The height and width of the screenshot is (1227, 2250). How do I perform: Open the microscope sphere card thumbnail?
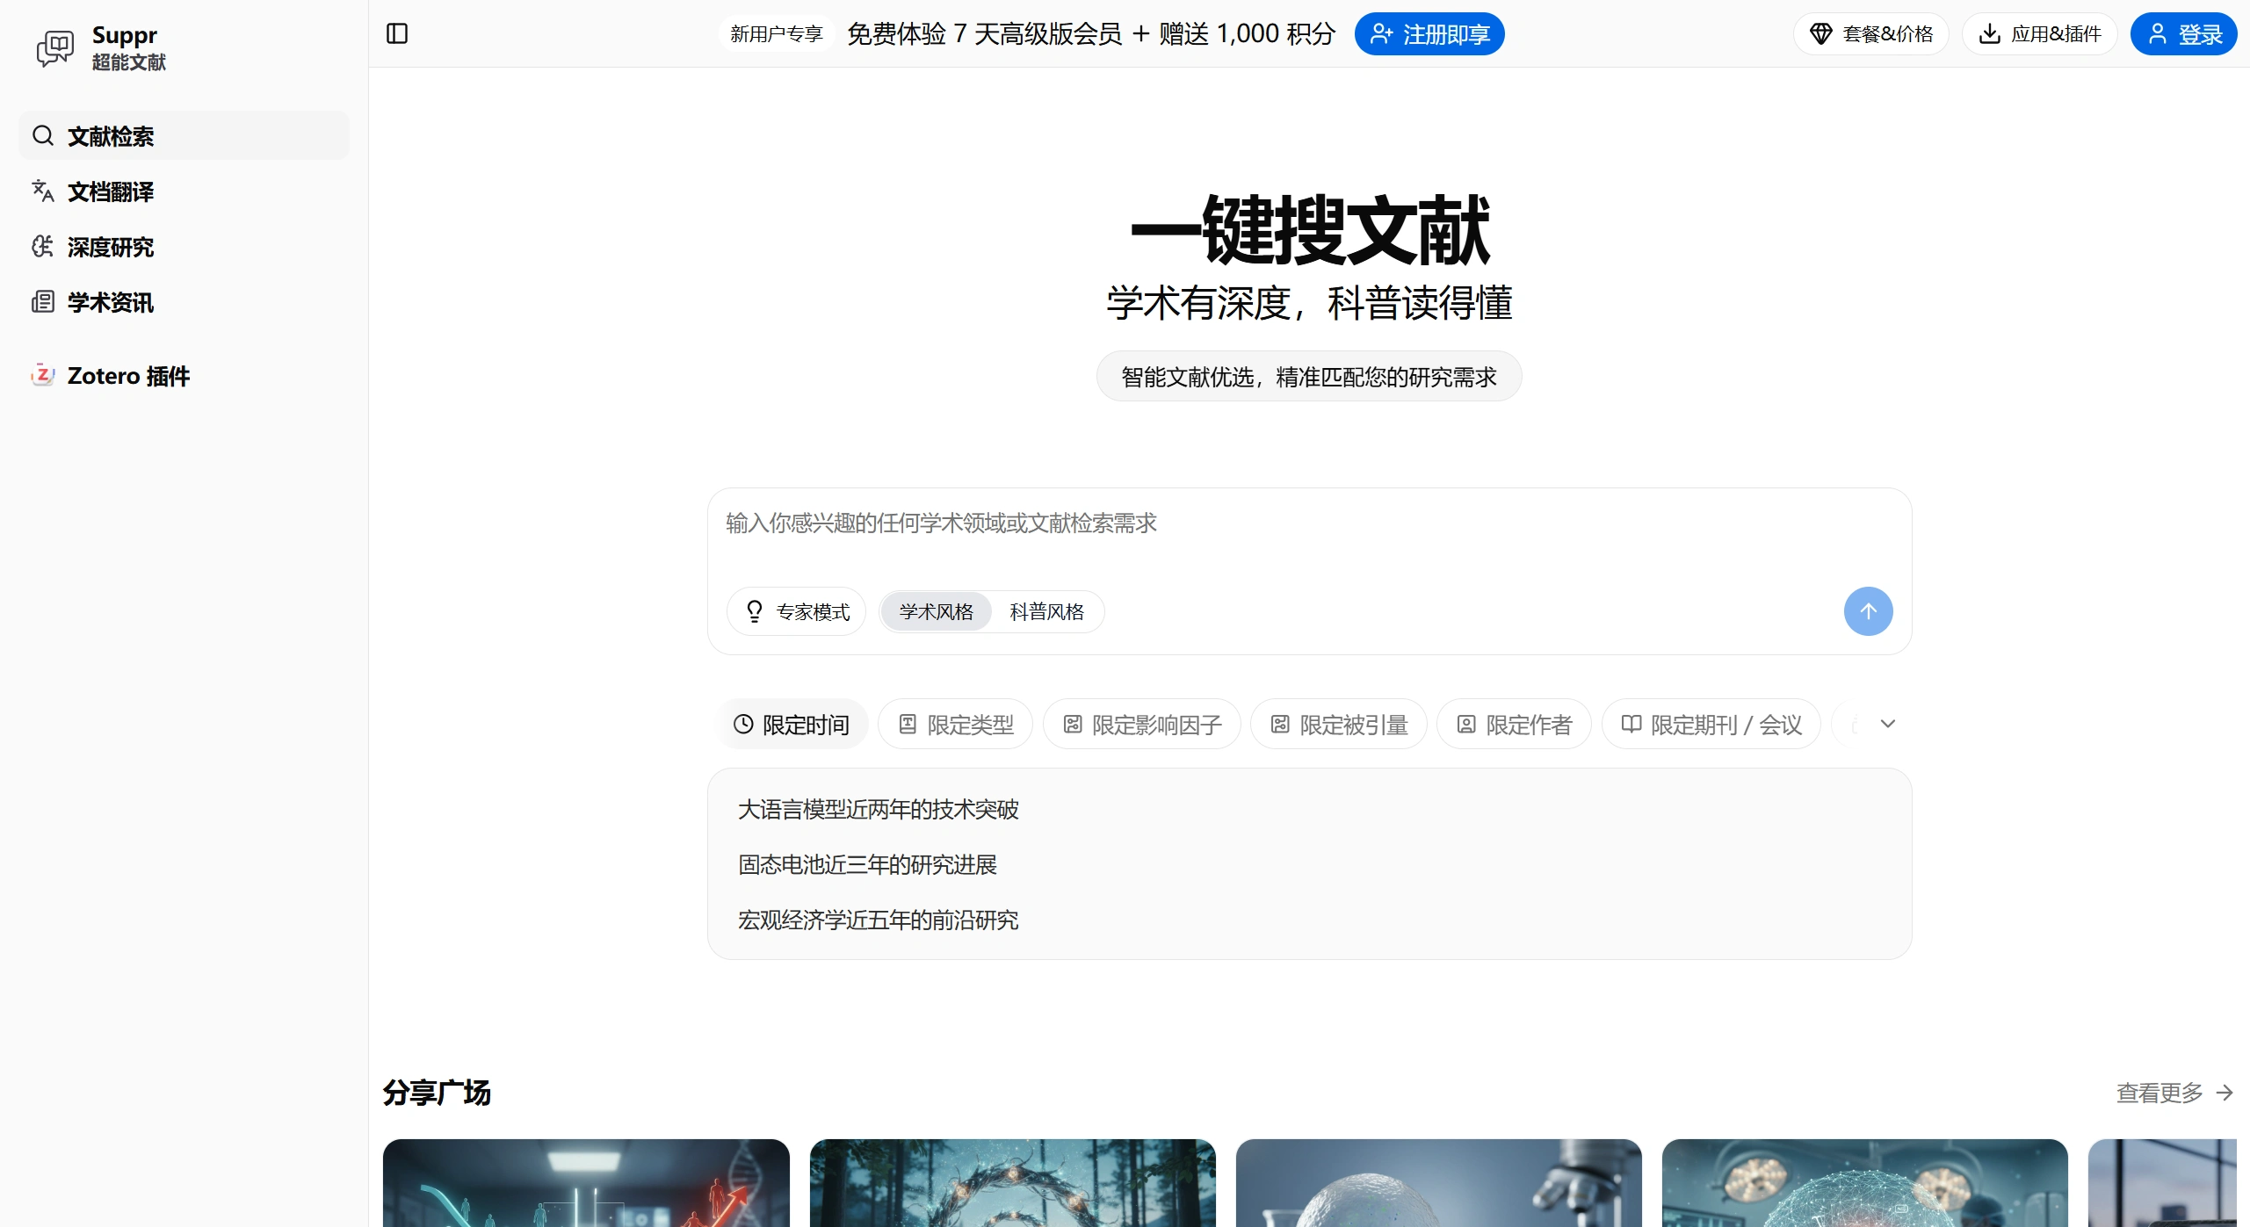point(1439,1183)
